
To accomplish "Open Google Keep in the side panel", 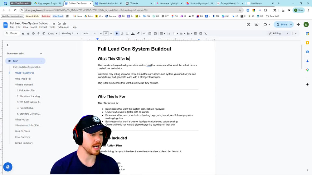I will tap(307, 43).
